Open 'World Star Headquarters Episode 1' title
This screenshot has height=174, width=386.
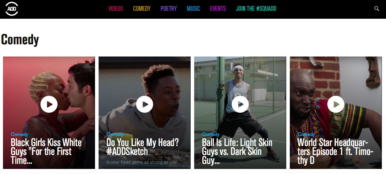[x=335, y=151]
